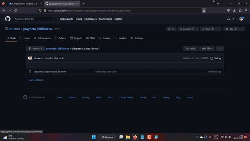This screenshot has height=141, width=250.
Task: Open the user avatar menu
Action: click(242, 19)
